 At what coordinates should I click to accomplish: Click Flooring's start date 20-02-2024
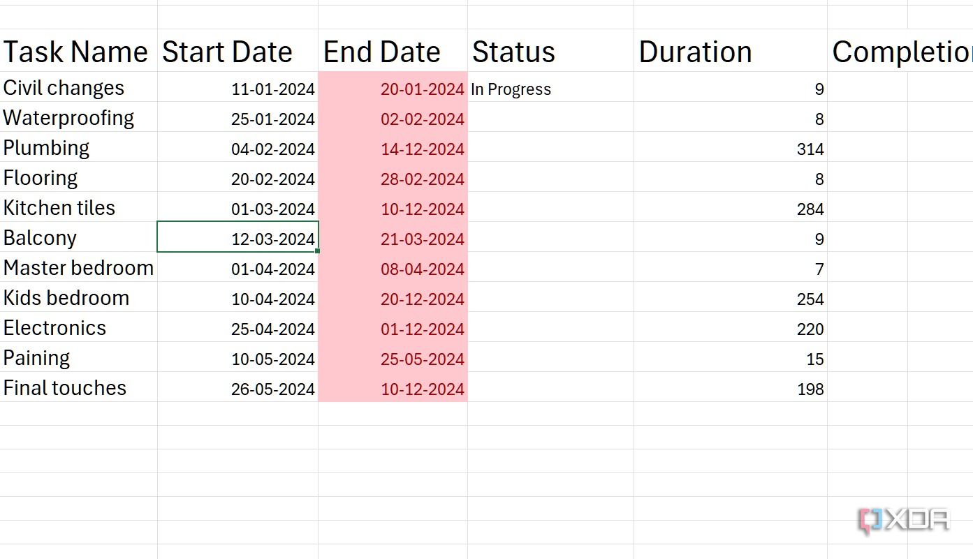272,179
